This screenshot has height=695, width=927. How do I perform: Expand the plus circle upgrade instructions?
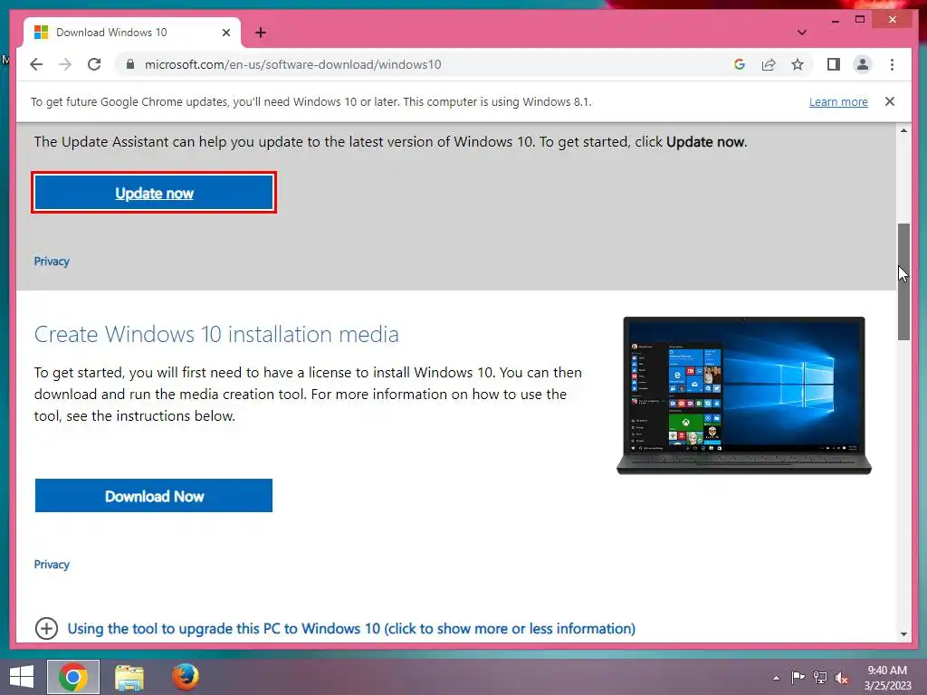(46, 628)
